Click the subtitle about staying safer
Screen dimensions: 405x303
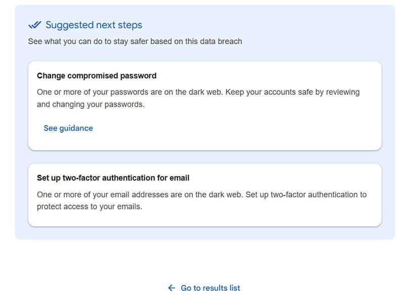pos(135,41)
